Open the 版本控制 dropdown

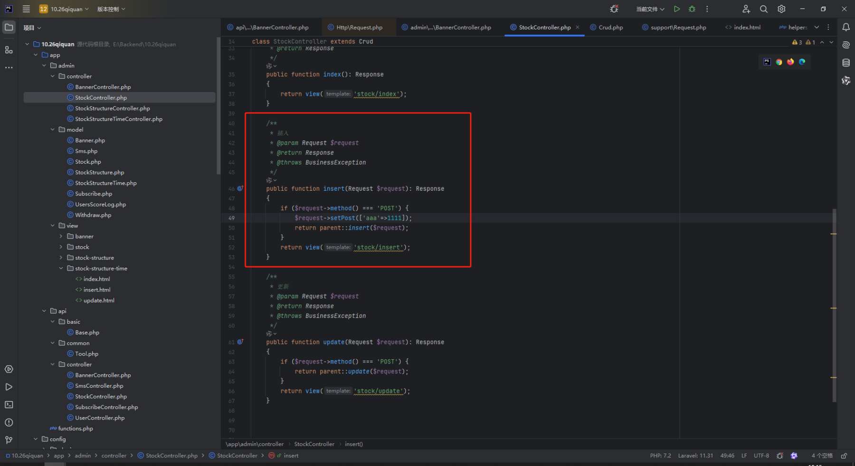pyautogui.click(x=111, y=9)
